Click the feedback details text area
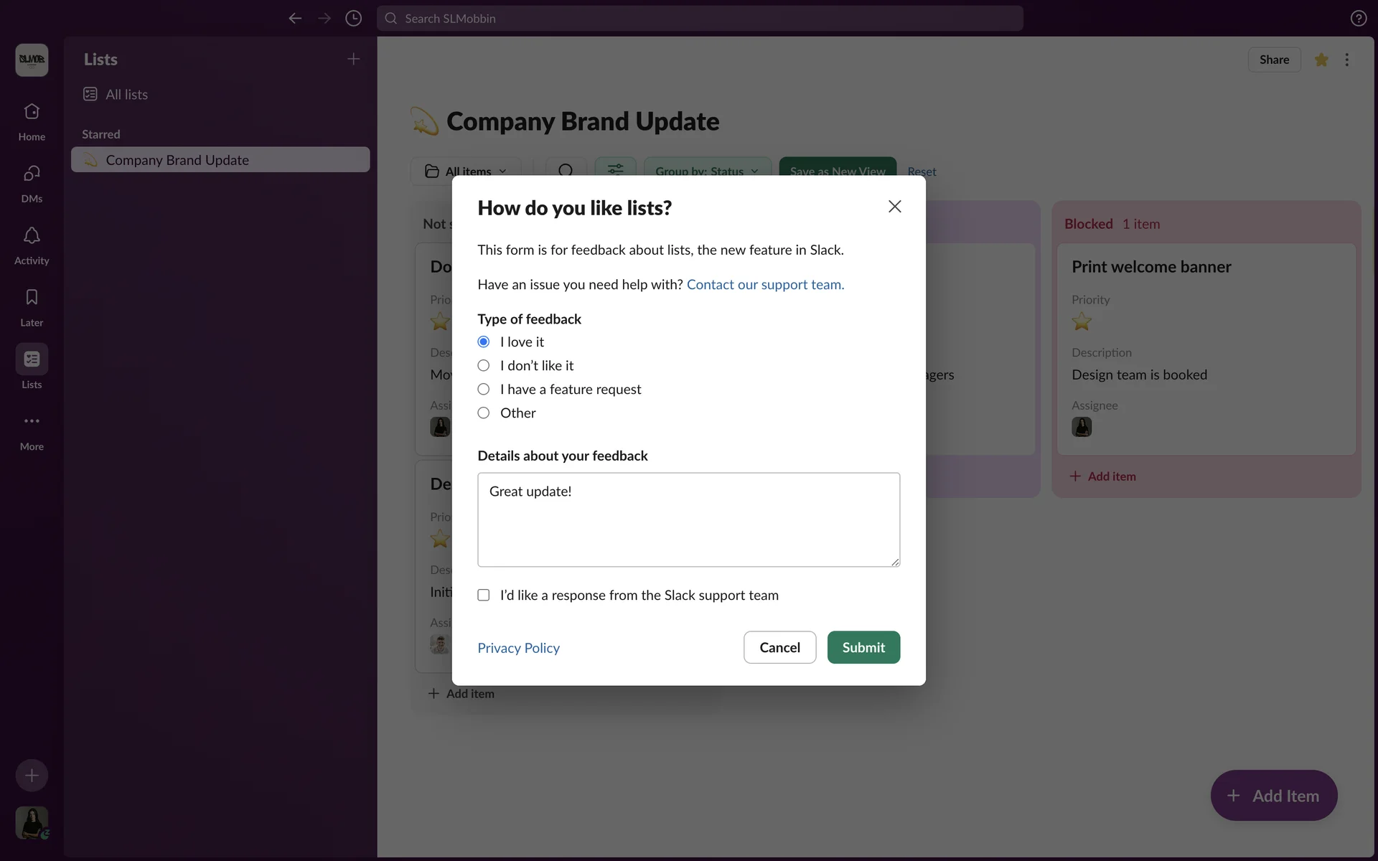Screen dimensions: 1378x861 pyautogui.click(x=688, y=520)
